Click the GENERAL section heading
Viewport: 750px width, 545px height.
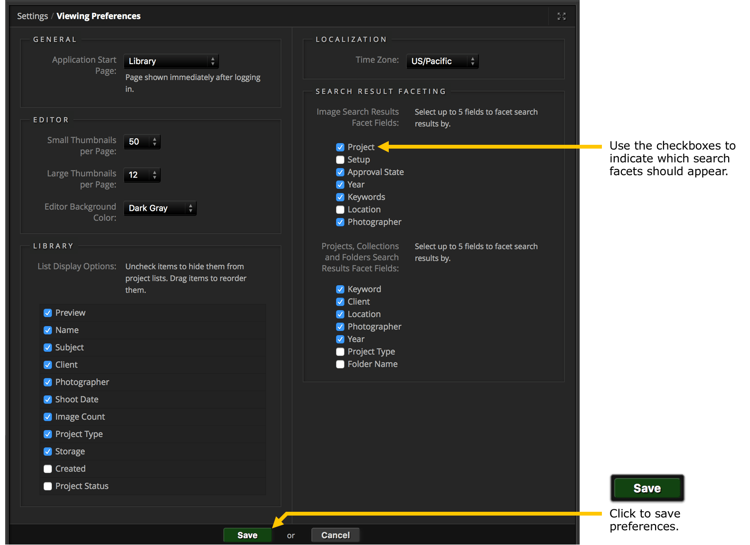[x=55, y=39]
